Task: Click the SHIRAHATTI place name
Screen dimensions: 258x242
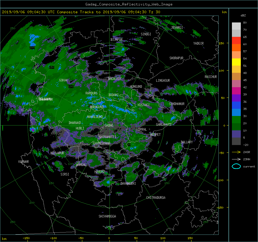Action: pos(107,137)
